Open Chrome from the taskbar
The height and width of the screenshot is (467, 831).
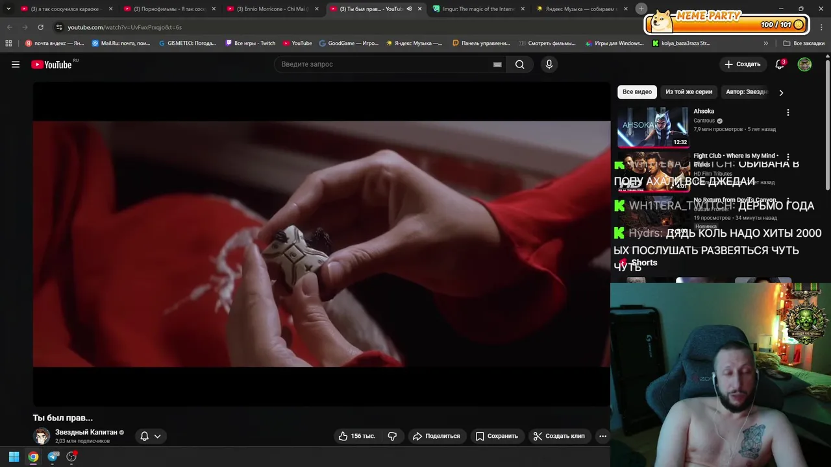tap(33, 457)
